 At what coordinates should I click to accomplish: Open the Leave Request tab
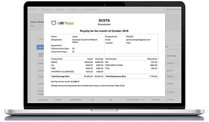click(x=90, y=9)
